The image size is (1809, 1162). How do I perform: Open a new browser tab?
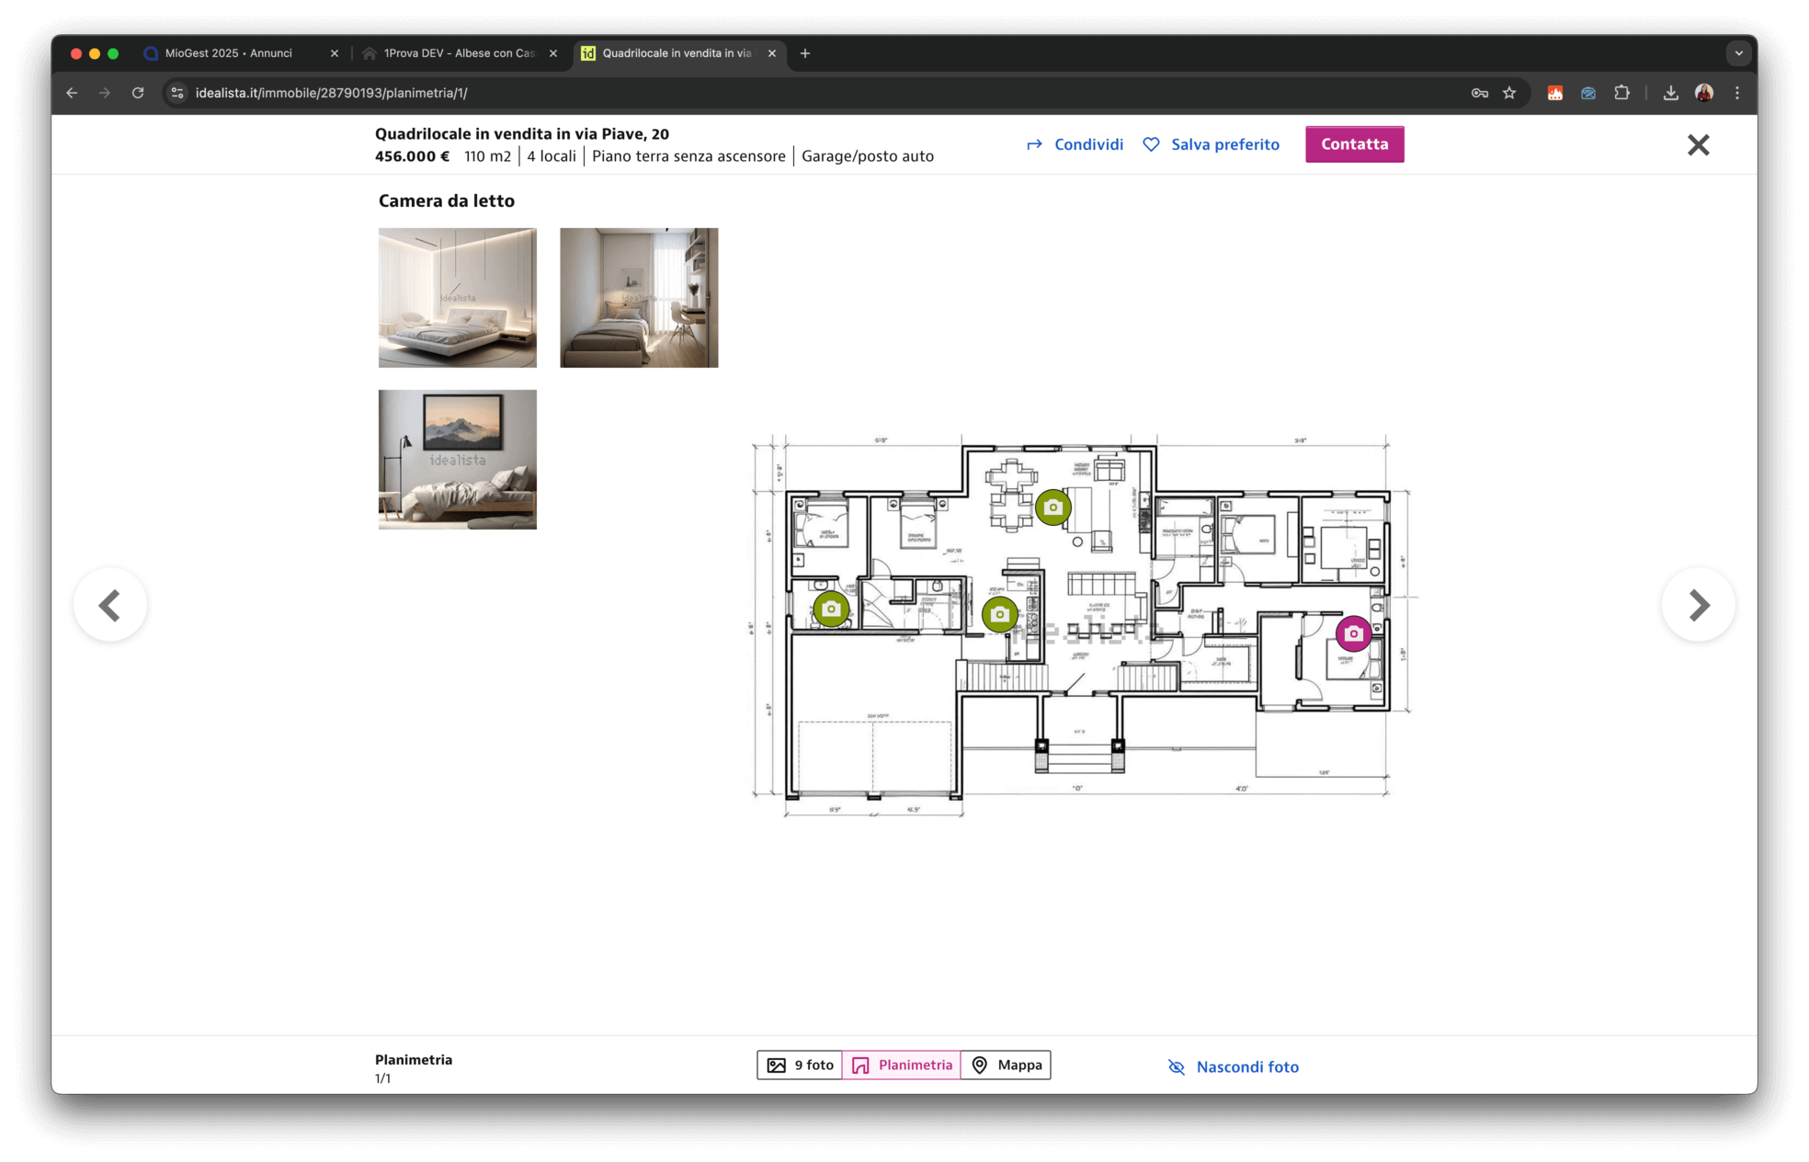coord(805,53)
